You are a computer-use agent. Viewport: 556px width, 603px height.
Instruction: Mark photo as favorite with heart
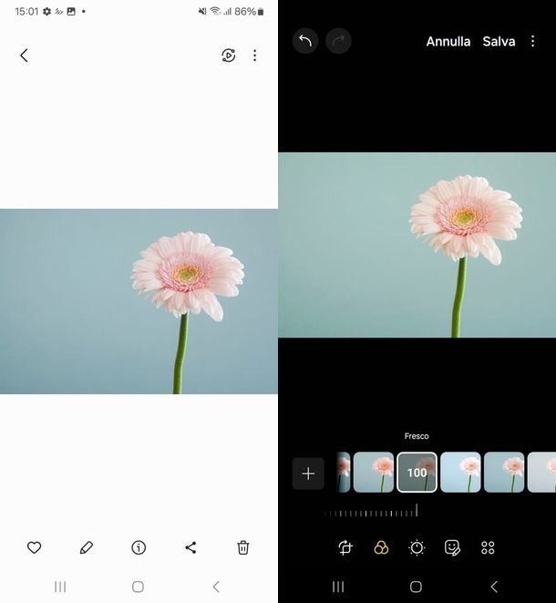click(35, 547)
